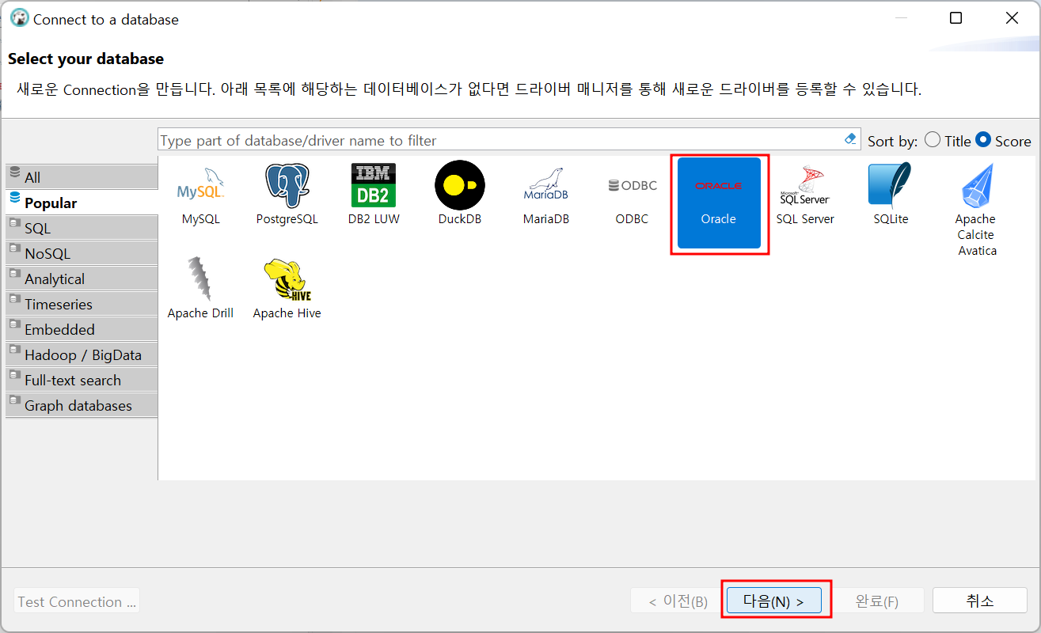Click the 취소 cancel button
Screen dimensions: 1041x633
click(x=979, y=601)
